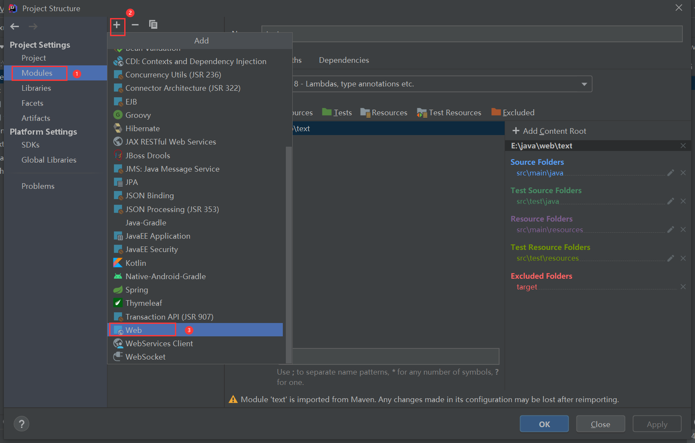Choose Thymeleaf from the Add list

click(x=195, y=303)
